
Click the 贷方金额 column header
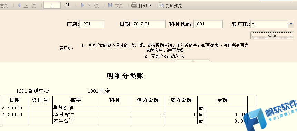[x=181, y=100]
